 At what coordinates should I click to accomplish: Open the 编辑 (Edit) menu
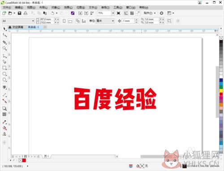(19, 8)
